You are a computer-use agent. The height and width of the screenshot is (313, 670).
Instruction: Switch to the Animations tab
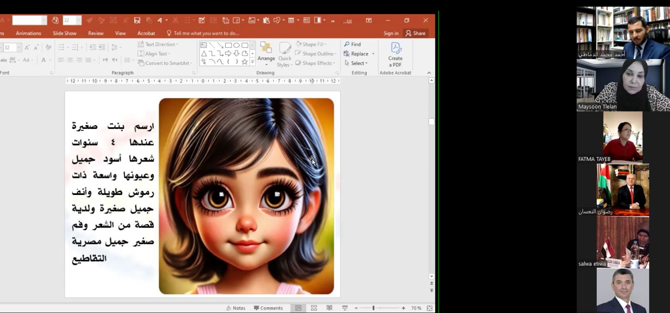pyautogui.click(x=28, y=33)
